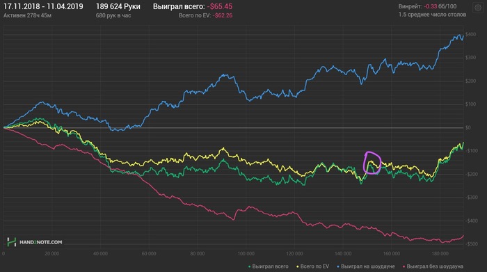The width and height of the screenshot is (487, 272).
Task: Click '1.5 среднее число столов' stat
Action: coord(432,15)
